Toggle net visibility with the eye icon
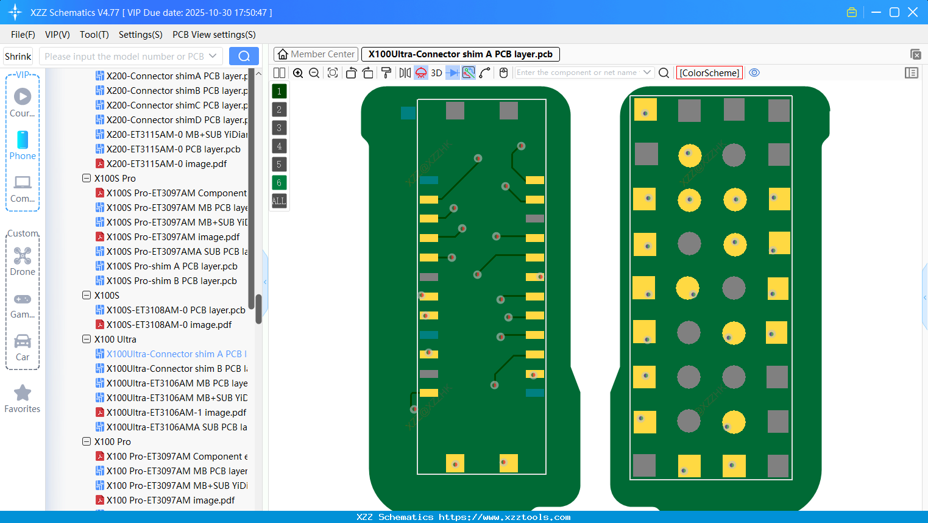The image size is (928, 523). click(754, 73)
